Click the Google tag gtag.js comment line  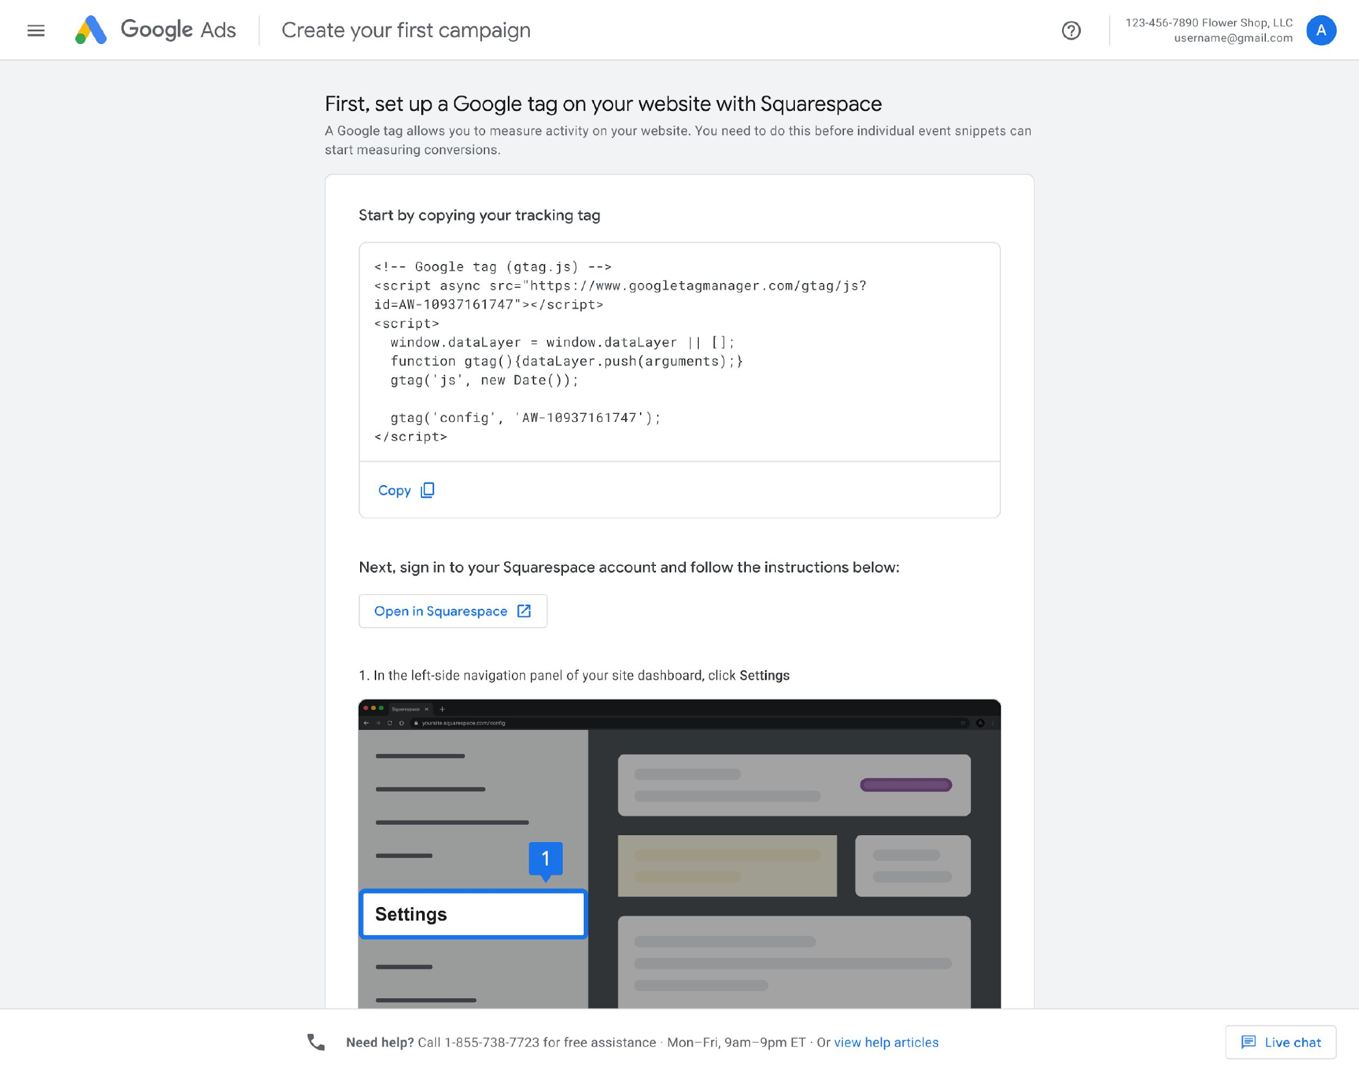tap(493, 266)
